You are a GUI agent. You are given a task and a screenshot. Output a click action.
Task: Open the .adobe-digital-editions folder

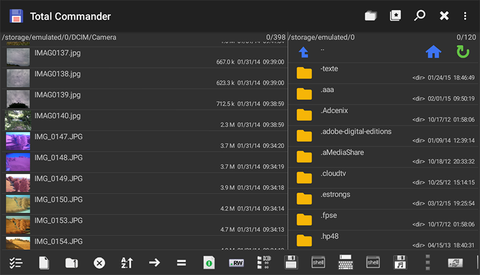[383, 136]
